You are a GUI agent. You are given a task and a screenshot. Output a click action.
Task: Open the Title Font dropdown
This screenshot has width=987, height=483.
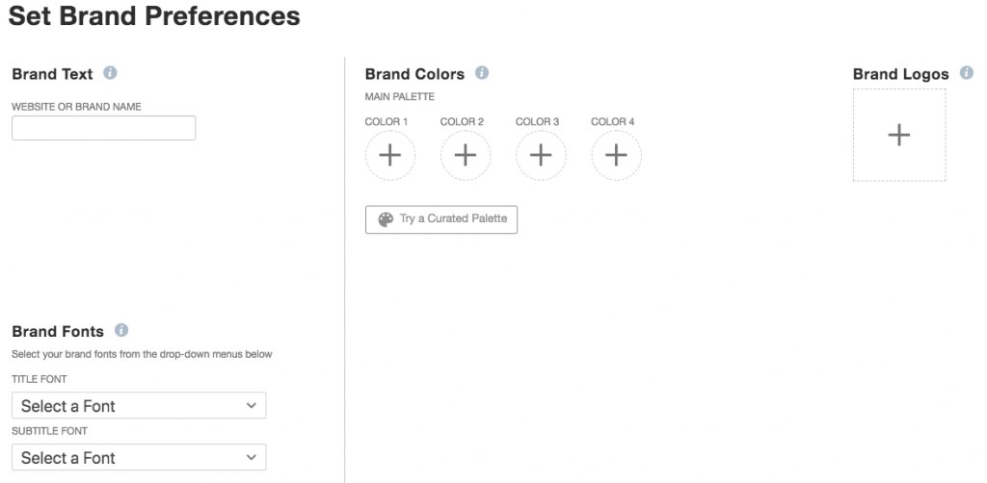(139, 405)
